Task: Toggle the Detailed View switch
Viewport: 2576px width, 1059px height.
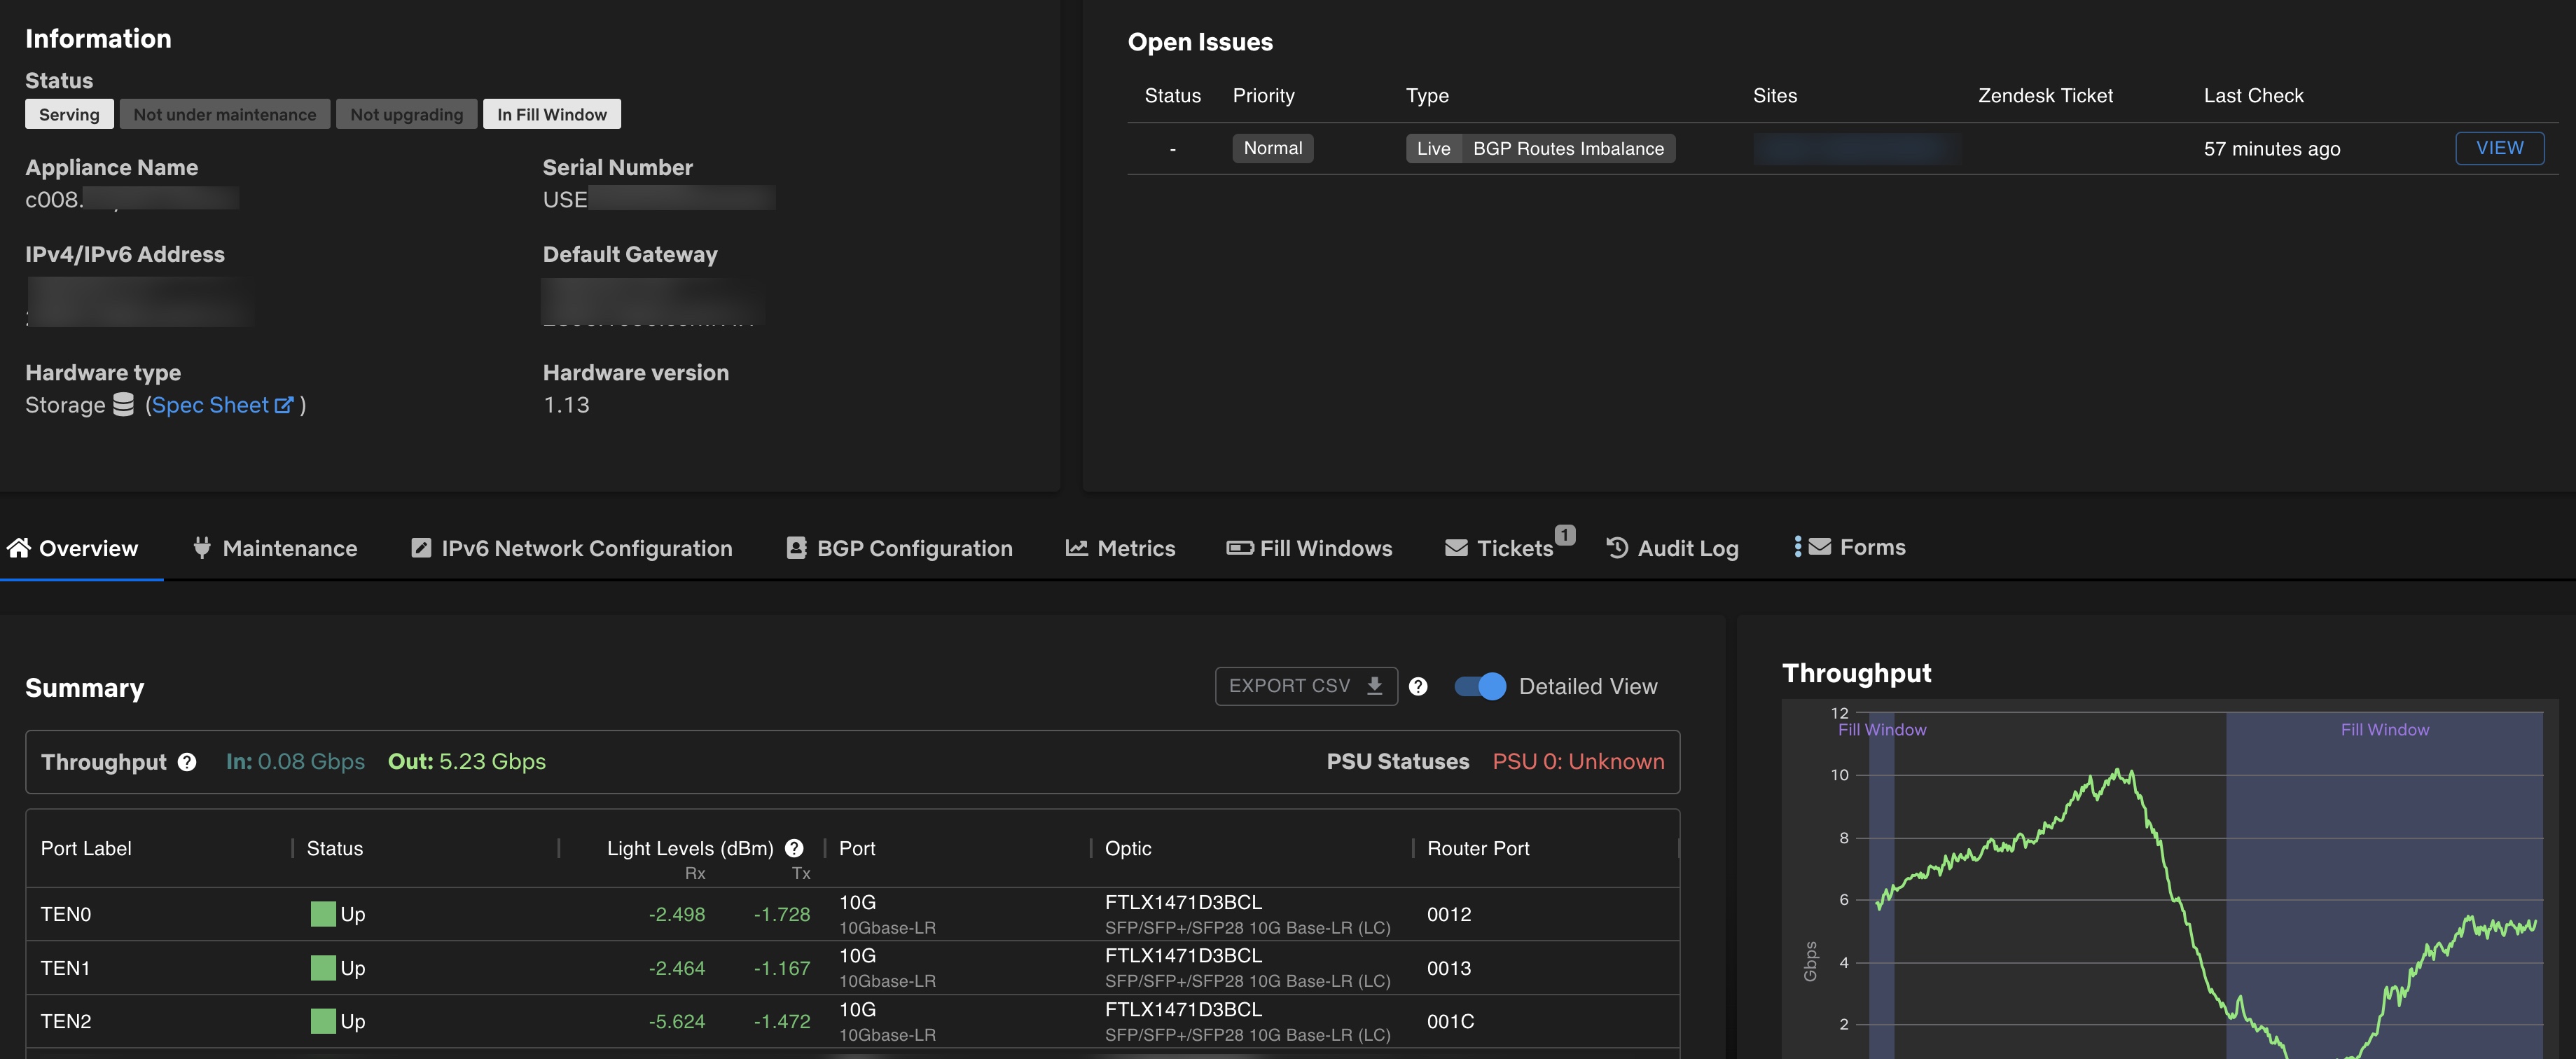Action: (x=1480, y=686)
